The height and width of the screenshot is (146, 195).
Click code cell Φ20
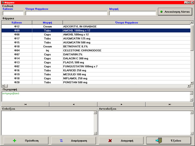(x=17, y=83)
